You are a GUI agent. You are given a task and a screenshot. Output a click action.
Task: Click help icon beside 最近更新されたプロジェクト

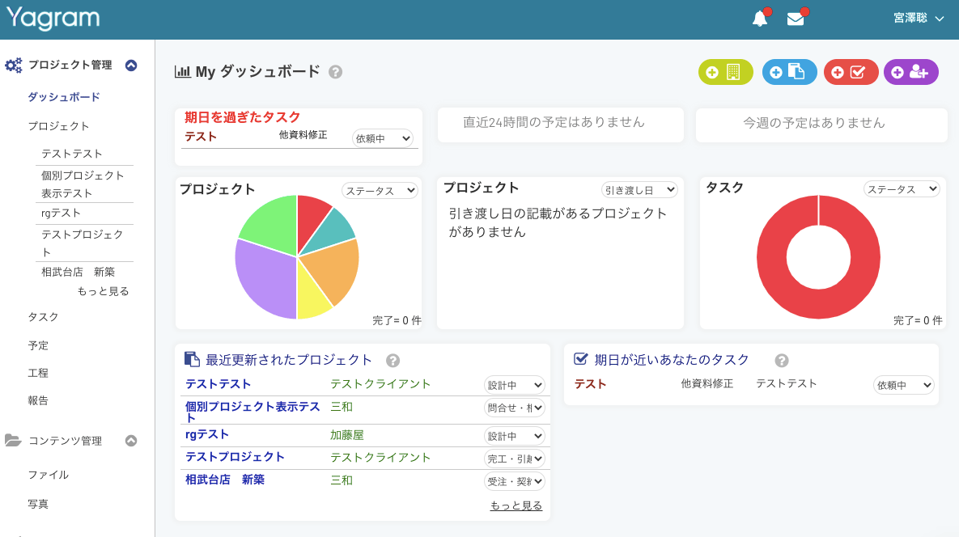click(393, 361)
